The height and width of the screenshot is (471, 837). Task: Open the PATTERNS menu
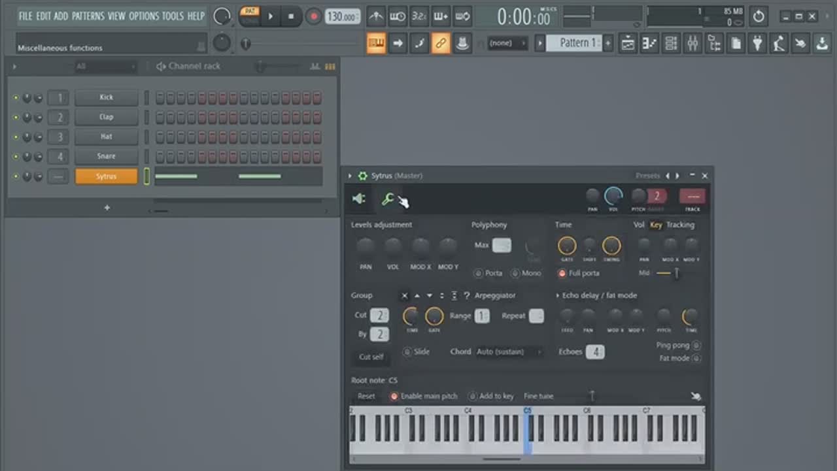point(88,16)
